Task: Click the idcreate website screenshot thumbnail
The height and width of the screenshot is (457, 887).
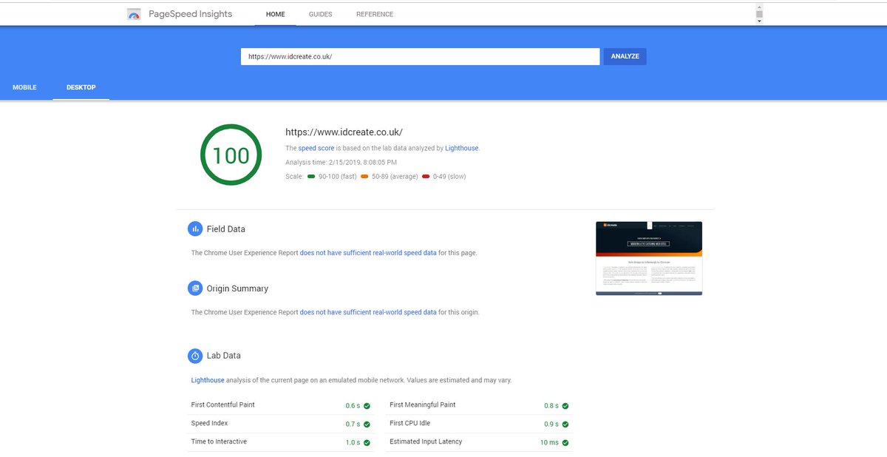Action: pyautogui.click(x=649, y=258)
